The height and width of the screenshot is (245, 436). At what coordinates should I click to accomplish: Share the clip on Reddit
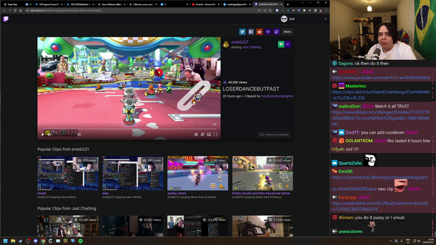click(260, 32)
